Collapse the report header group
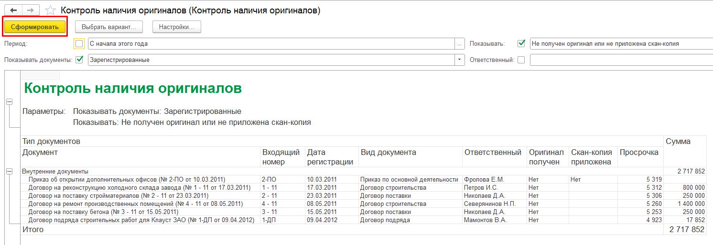Screen dimensions: 713x245 tap(9, 102)
